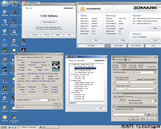Open the About tab in CPU-Z
This screenshot has height=129, width=161.
click(x=48, y=57)
